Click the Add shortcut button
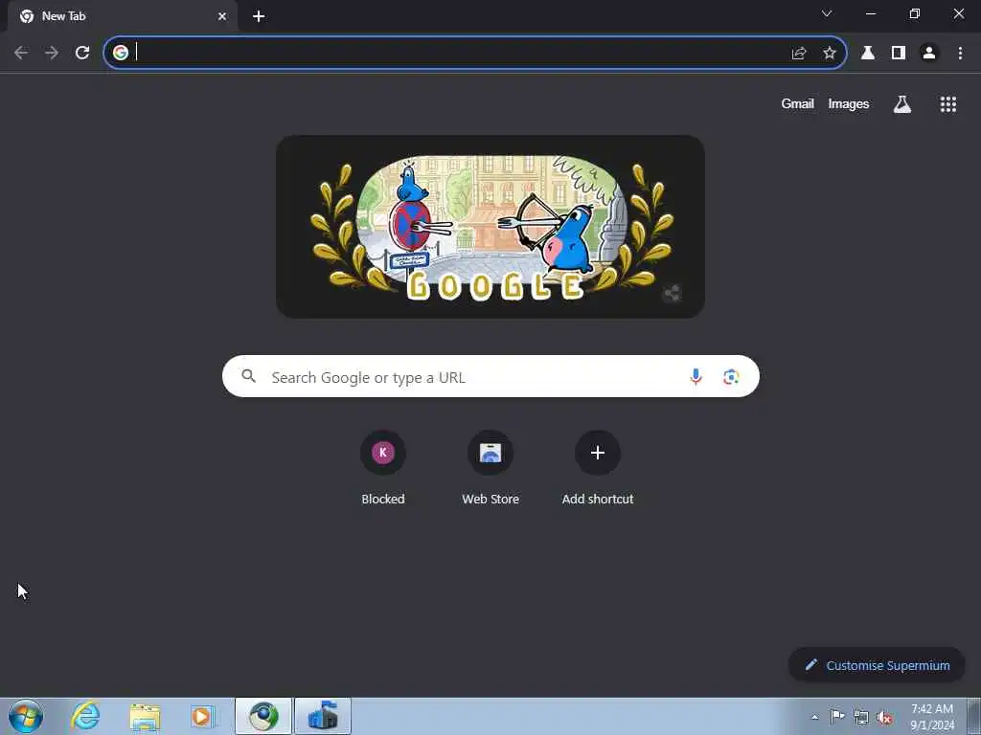This screenshot has width=981, height=735. tap(598, 467)
